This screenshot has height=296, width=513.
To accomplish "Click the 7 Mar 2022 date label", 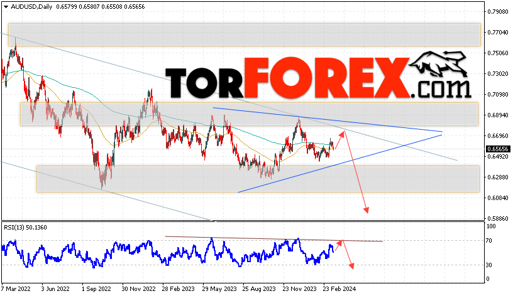I will point(16,289).
